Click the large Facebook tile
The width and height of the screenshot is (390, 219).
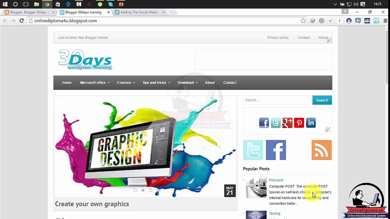coord(276,150)
